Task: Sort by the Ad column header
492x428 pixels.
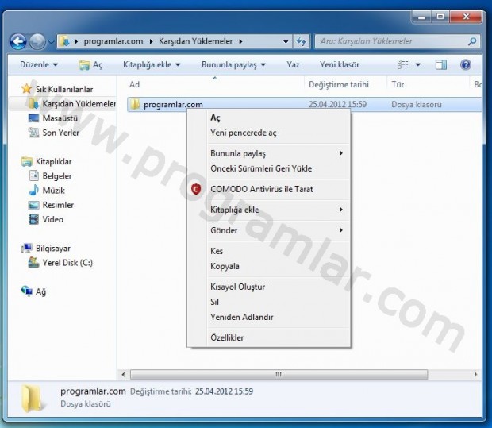Action: pos(134,84)
